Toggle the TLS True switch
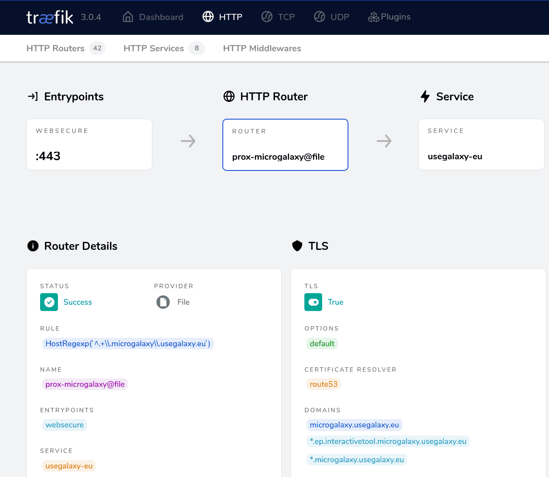This screenshot has height=477, width=549. tap(313, 302)
